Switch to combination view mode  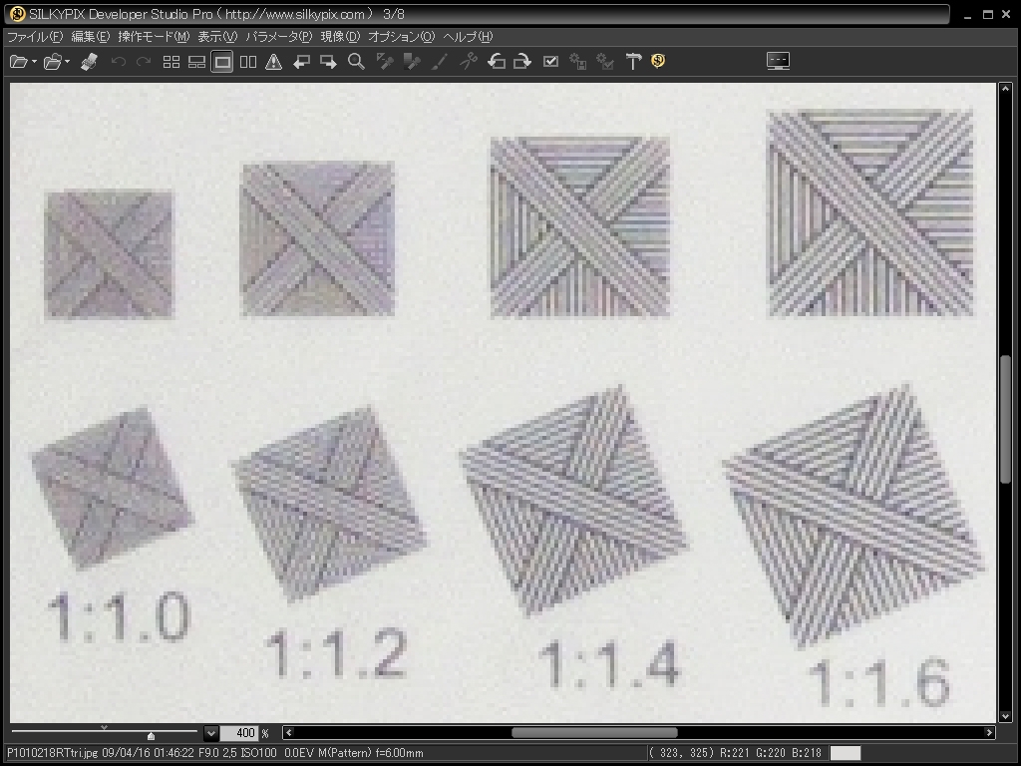196,62
